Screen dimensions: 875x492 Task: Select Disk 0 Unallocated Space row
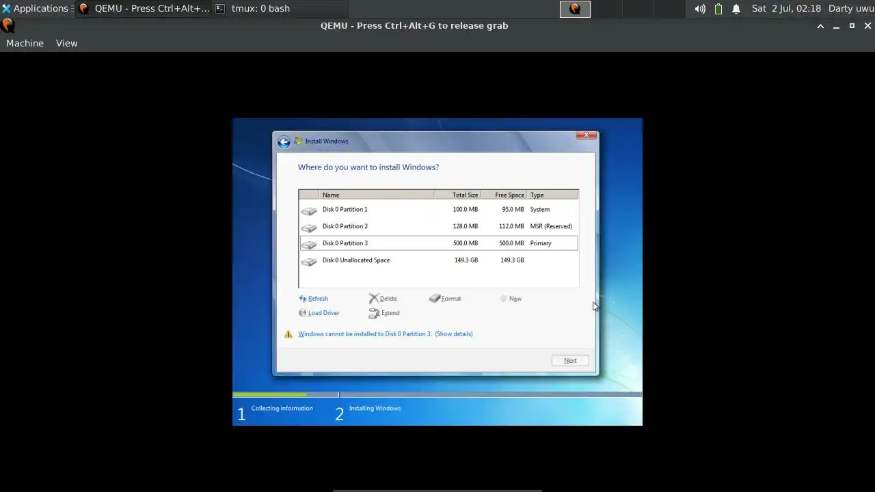438,260
